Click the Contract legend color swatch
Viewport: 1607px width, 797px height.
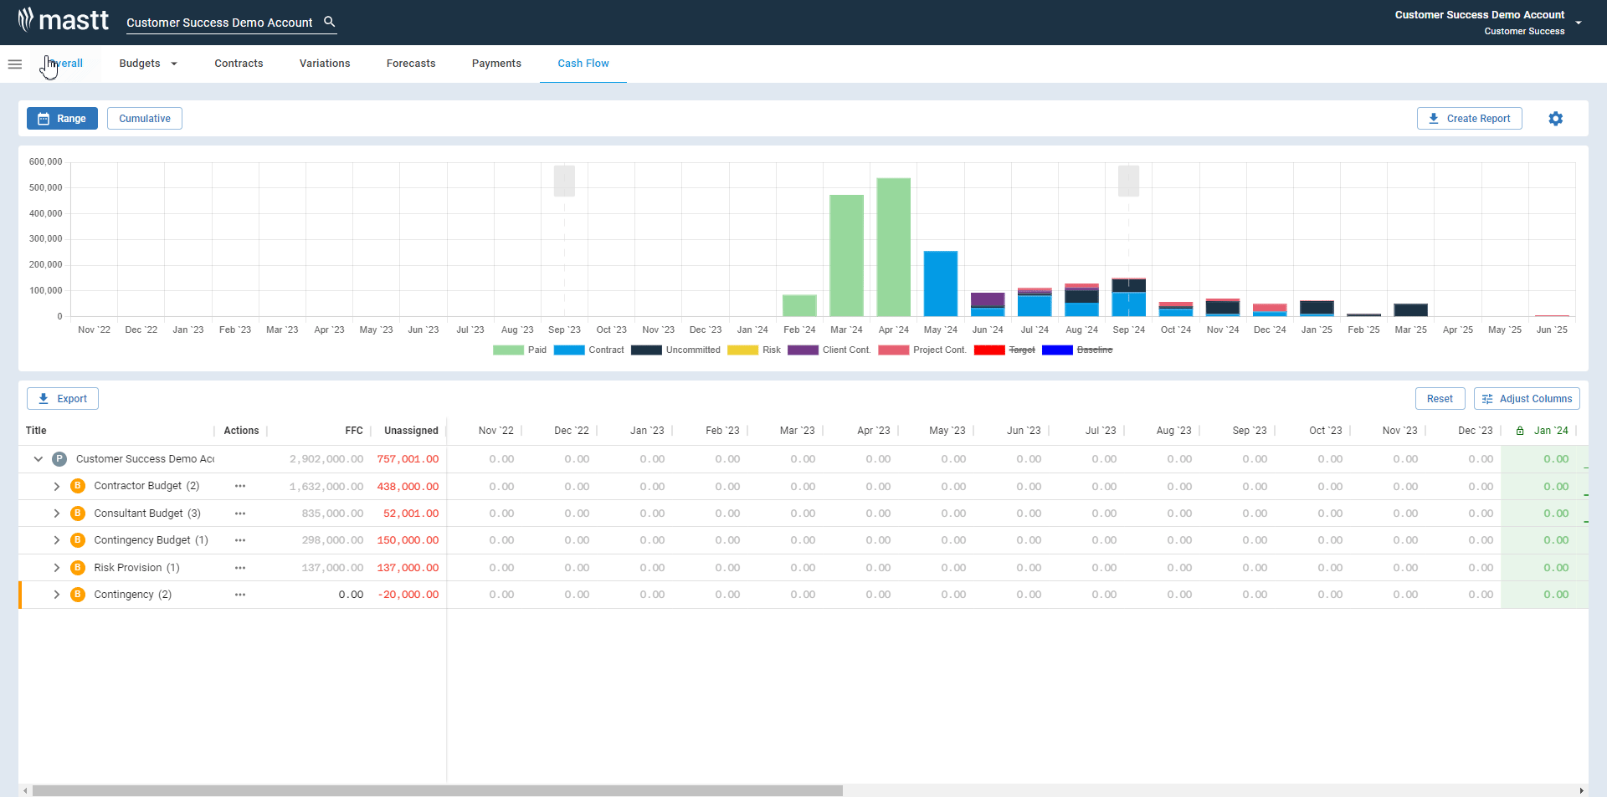pyautogui.click(x=569, y=350)
